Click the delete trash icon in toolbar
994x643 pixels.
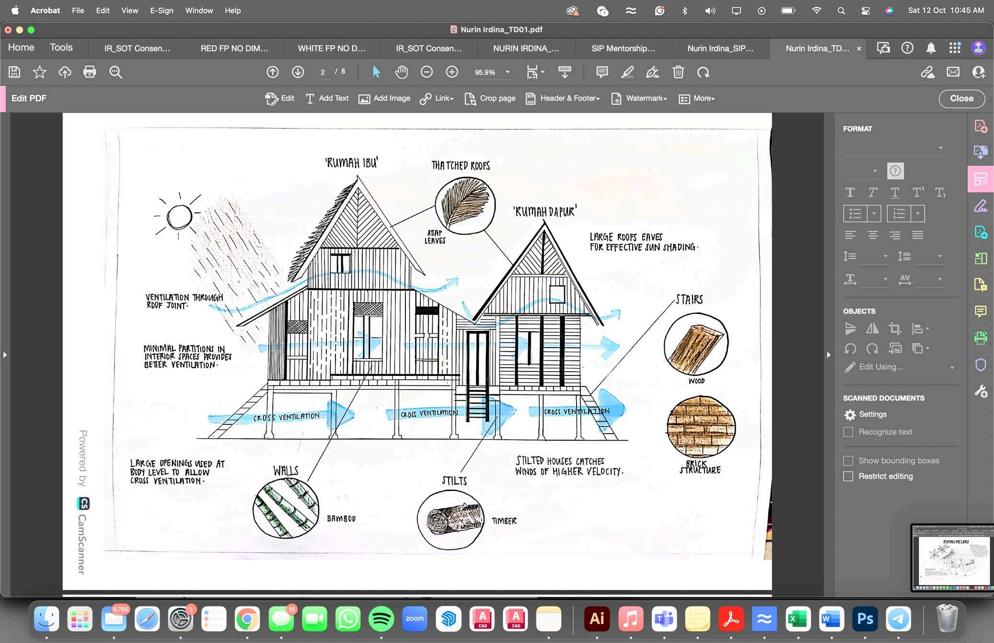pyautogui.click(x=678, y=72)
